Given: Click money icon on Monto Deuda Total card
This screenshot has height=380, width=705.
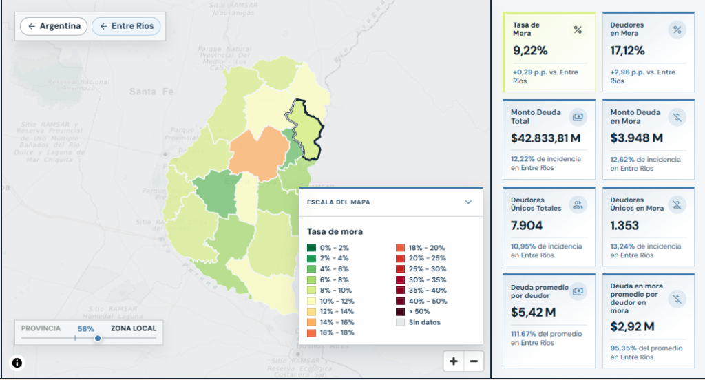Looking at the screenshot, I should tap(578, 117).
